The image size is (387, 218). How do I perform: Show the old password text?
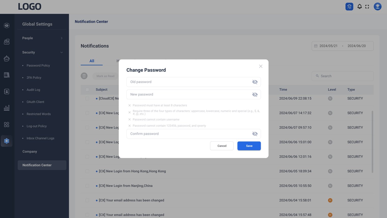pyautogui.click(x=255, y=82)
